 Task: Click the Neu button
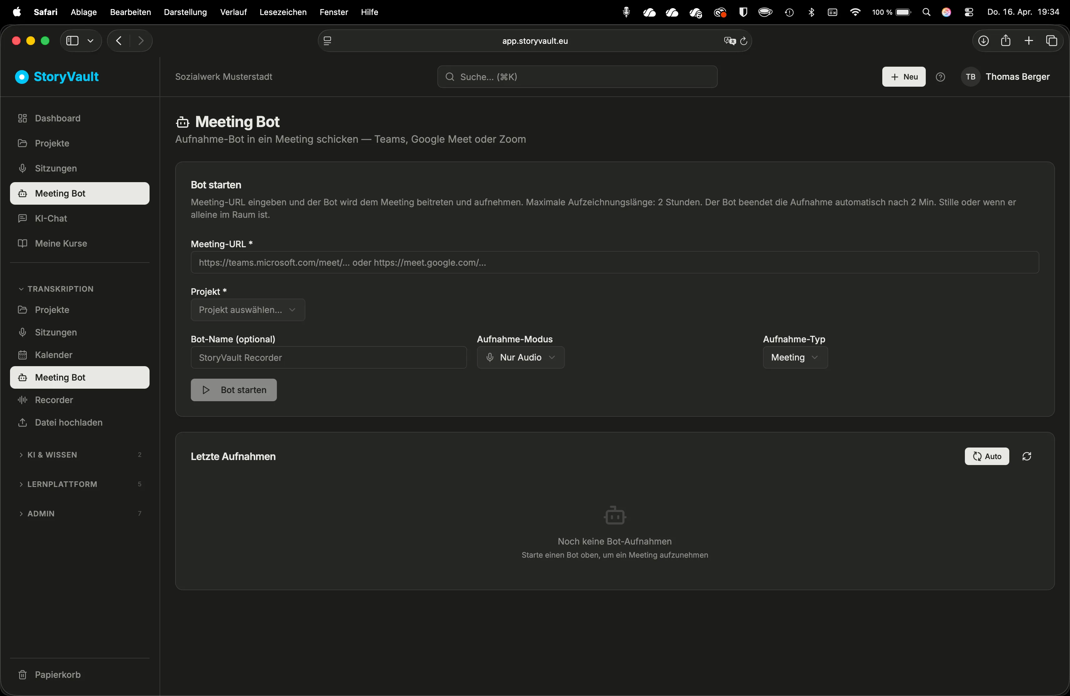pos(904,77)
